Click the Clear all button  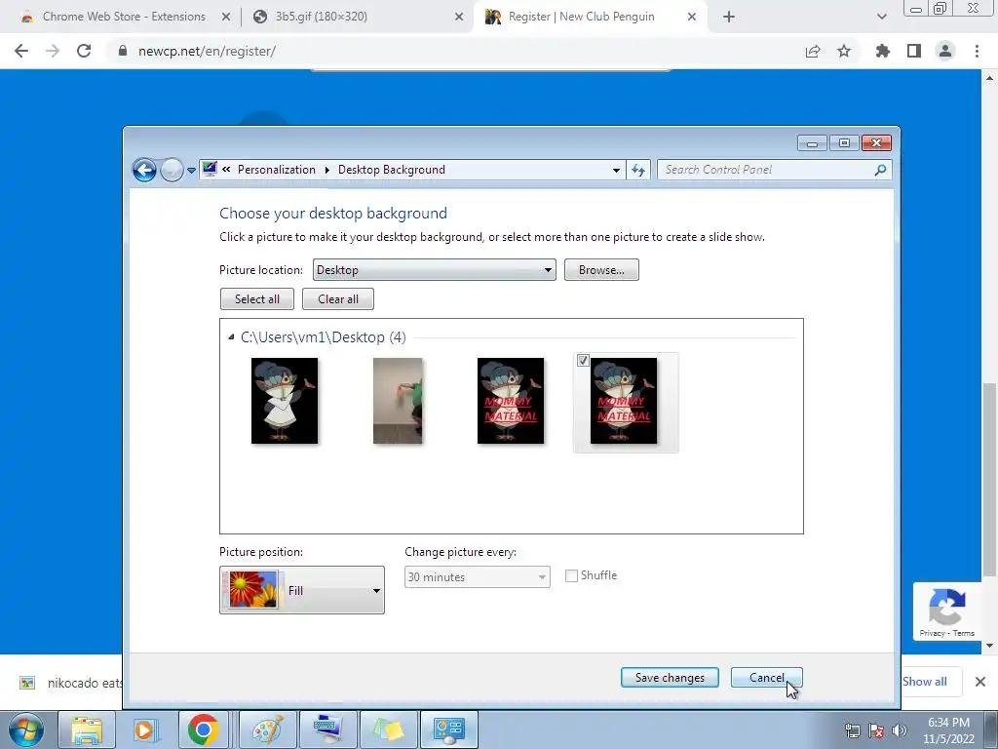(338, 299)
